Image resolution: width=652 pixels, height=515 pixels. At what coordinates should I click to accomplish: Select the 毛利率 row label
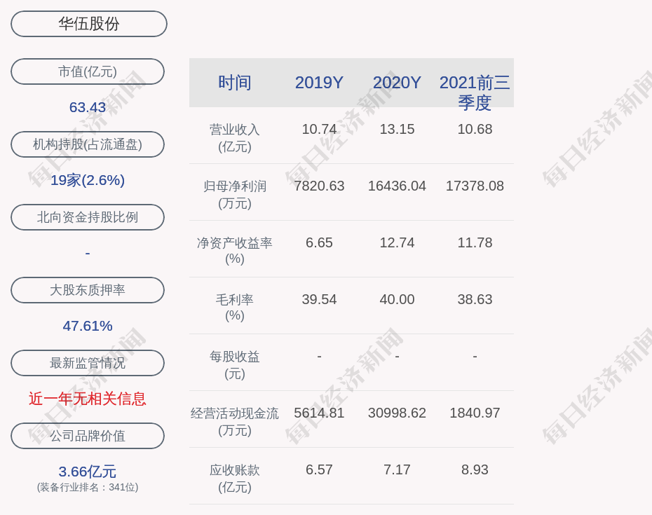[x=235, y=308]
